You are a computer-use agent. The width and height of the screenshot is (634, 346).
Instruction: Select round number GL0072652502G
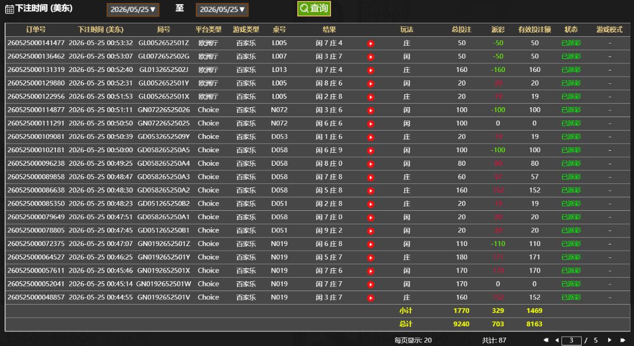coord(164,56)
